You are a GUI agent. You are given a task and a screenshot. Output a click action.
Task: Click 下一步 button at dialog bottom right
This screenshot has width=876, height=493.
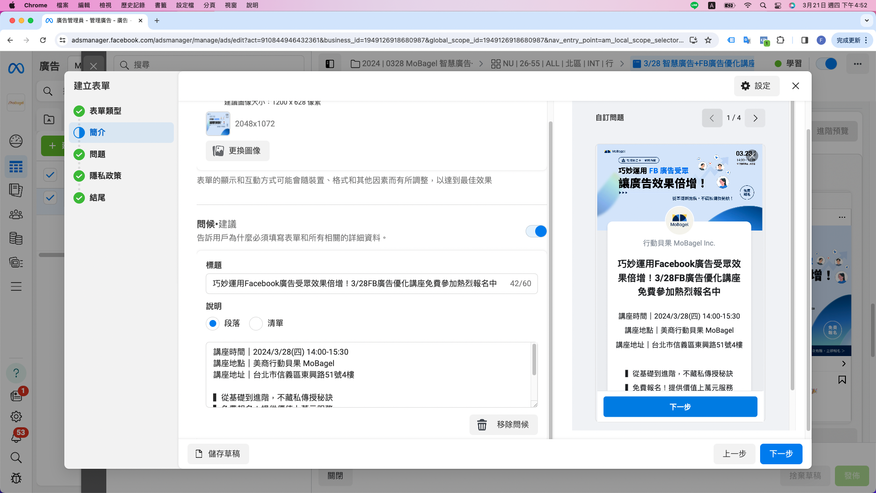point(781,454)
